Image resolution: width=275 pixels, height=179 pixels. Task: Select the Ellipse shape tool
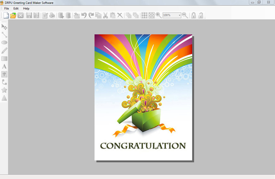point(4,43)
